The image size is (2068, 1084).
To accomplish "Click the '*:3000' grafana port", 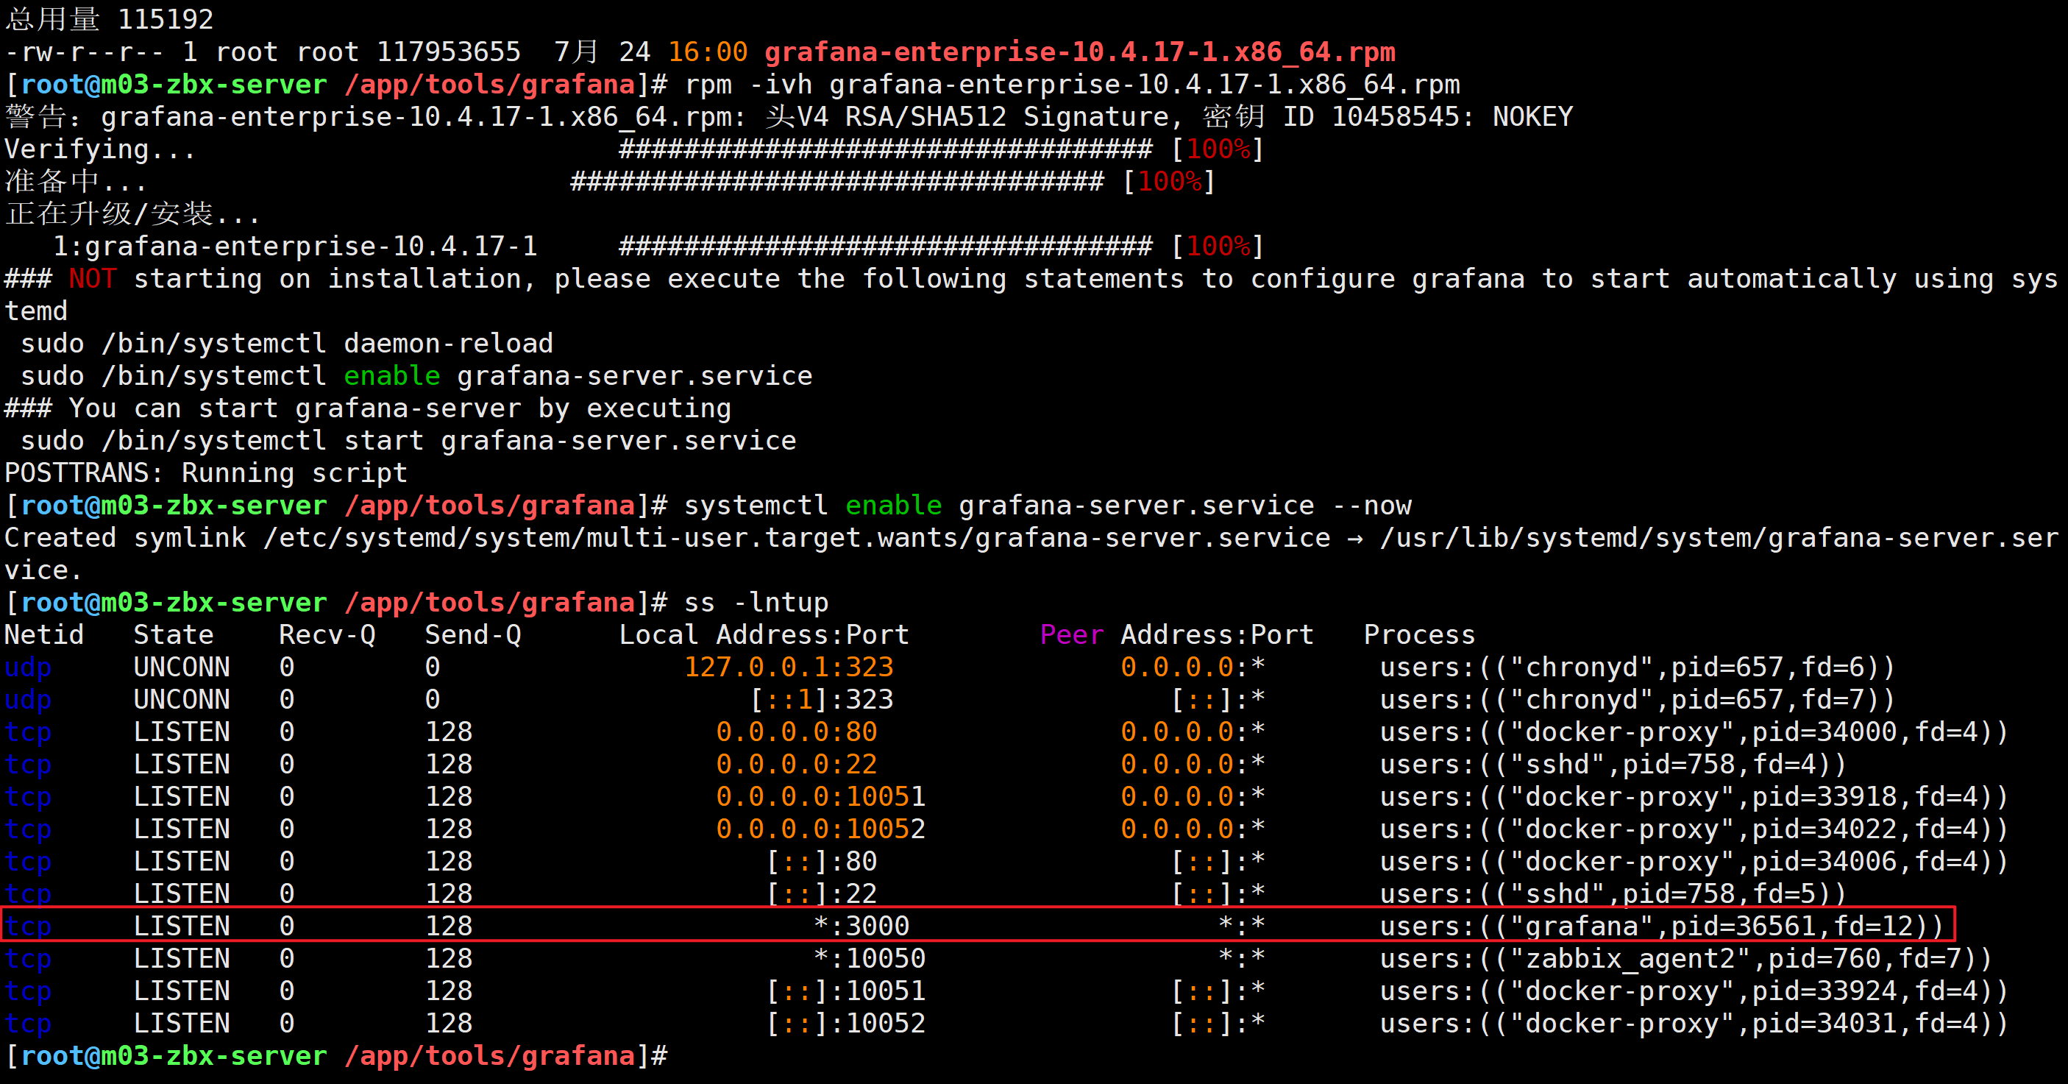I will pyautogui.click(x=861, y=927).
